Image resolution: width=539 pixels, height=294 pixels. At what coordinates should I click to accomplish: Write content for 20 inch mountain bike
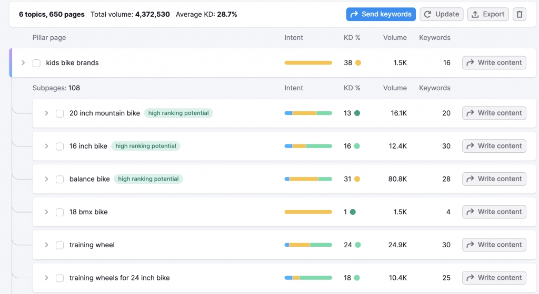pyautogui.click(x=494, y=113)
